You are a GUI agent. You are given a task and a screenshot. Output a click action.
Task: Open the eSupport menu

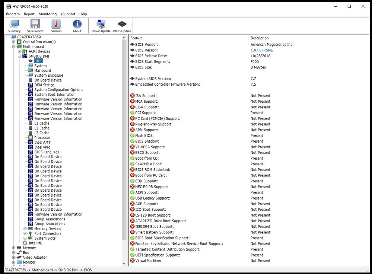pyautogui.click(x=68, y=14)
